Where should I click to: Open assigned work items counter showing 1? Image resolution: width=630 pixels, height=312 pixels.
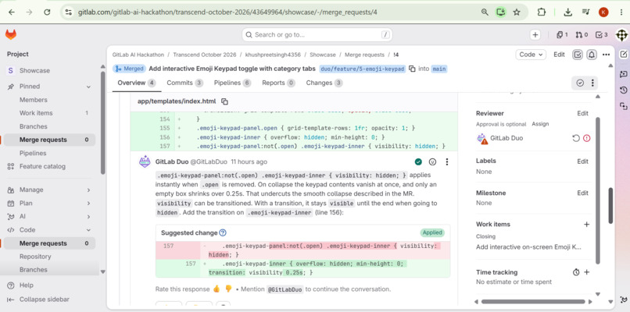coord(562,35)
